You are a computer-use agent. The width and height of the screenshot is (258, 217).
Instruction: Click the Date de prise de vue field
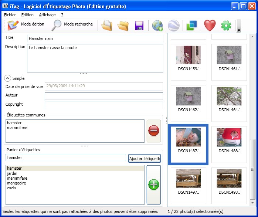(104, 86)
